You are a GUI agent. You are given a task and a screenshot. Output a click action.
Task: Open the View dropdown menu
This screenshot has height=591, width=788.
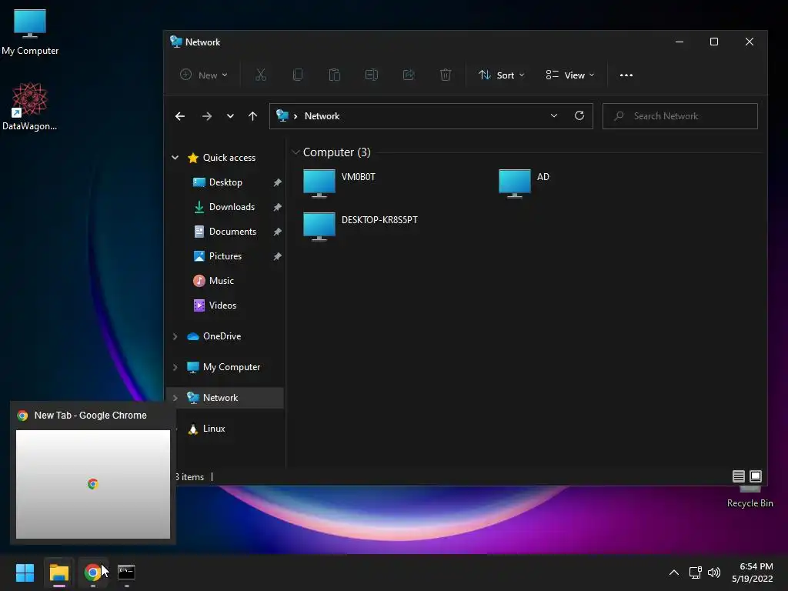coord(570,75)
